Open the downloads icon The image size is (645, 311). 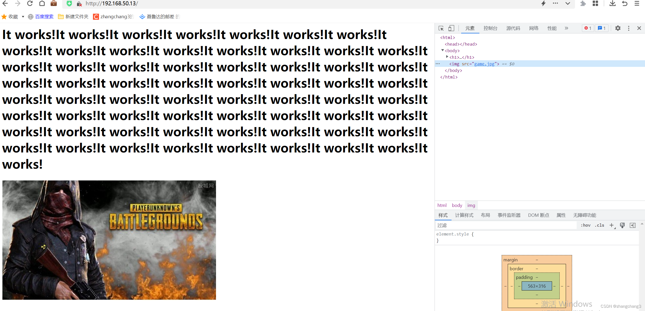click(x=612, y=3)
